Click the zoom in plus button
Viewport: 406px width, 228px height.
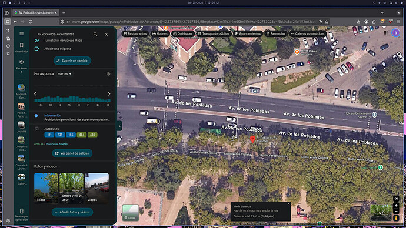(x=396, y=206)
